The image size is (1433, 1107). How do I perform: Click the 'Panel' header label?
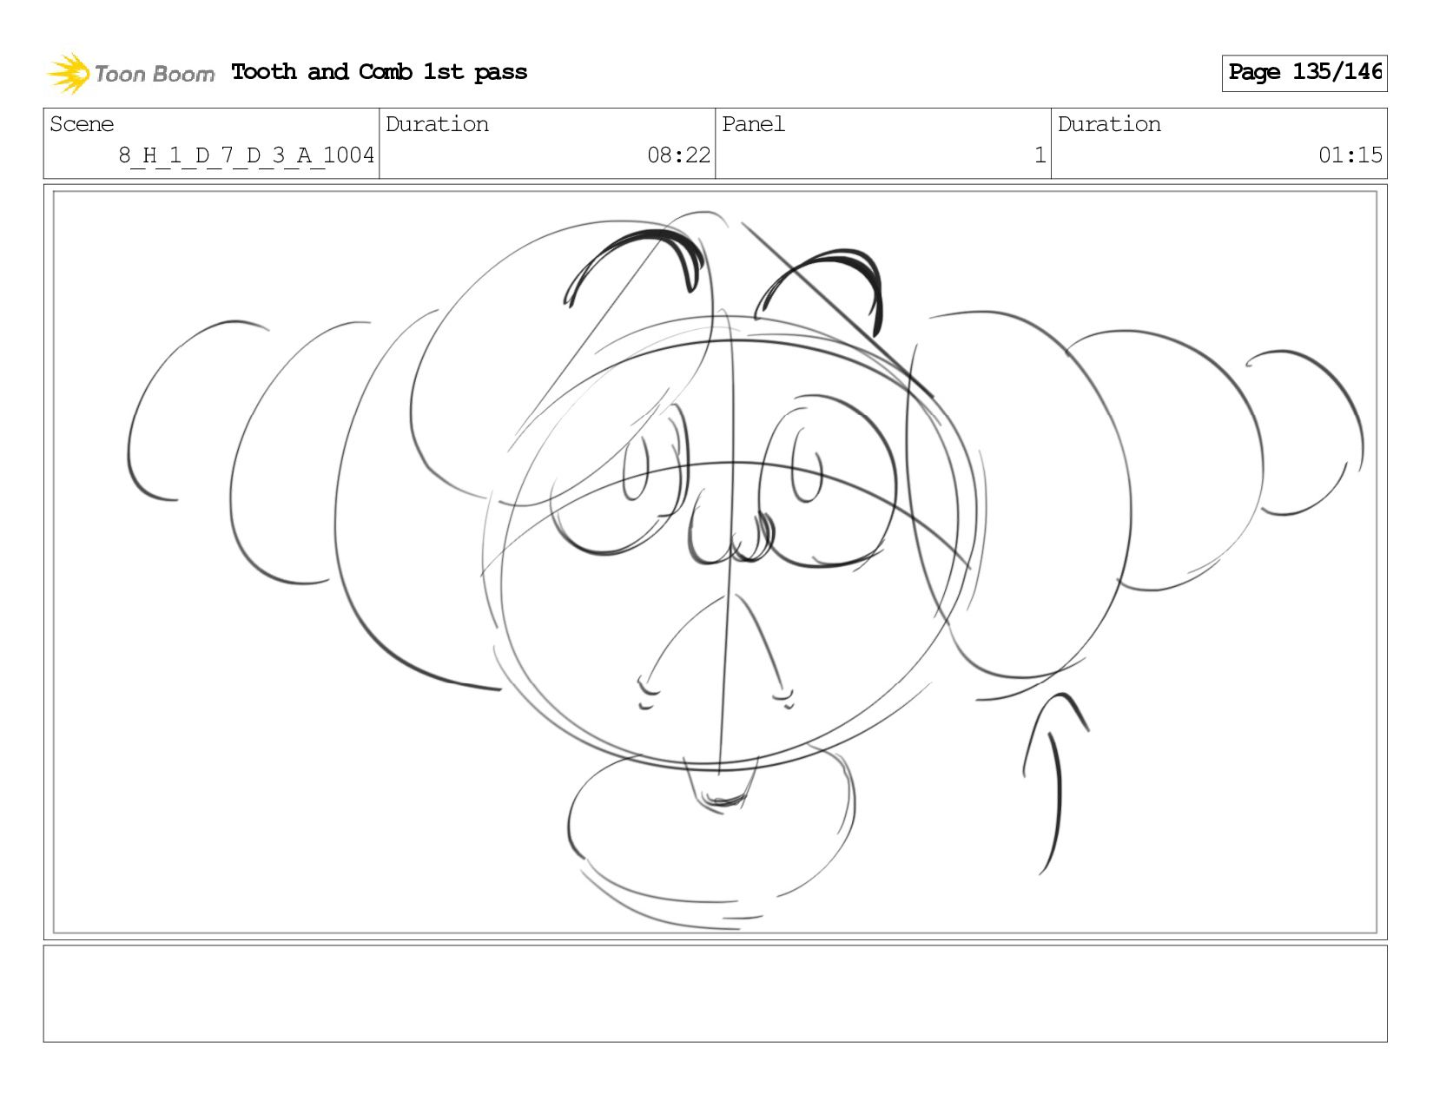coord(753,124)
